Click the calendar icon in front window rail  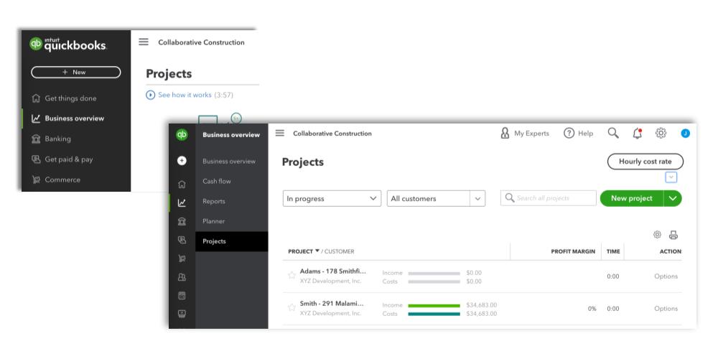[182, 296]
